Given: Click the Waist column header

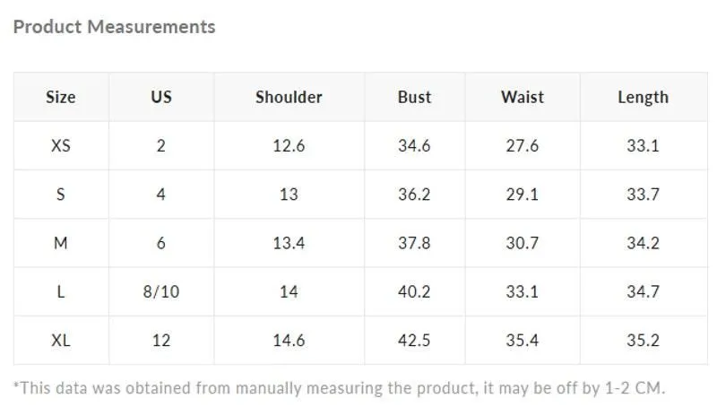Looking at the screenshot, I should [x=523, y=97].
